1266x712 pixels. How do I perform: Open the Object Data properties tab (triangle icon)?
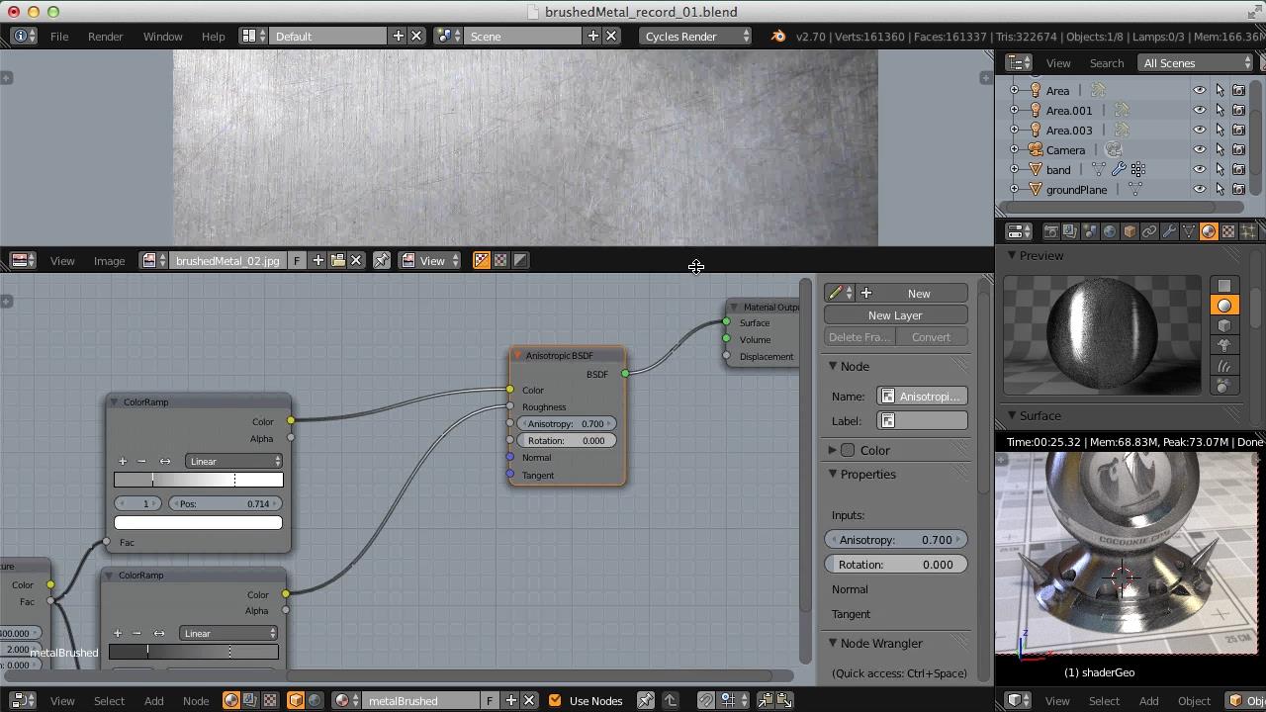(x=1189, y=231)
